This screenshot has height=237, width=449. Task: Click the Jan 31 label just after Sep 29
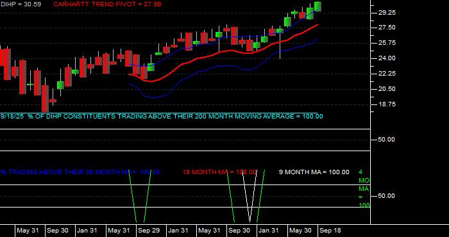[x=179, y=231]
